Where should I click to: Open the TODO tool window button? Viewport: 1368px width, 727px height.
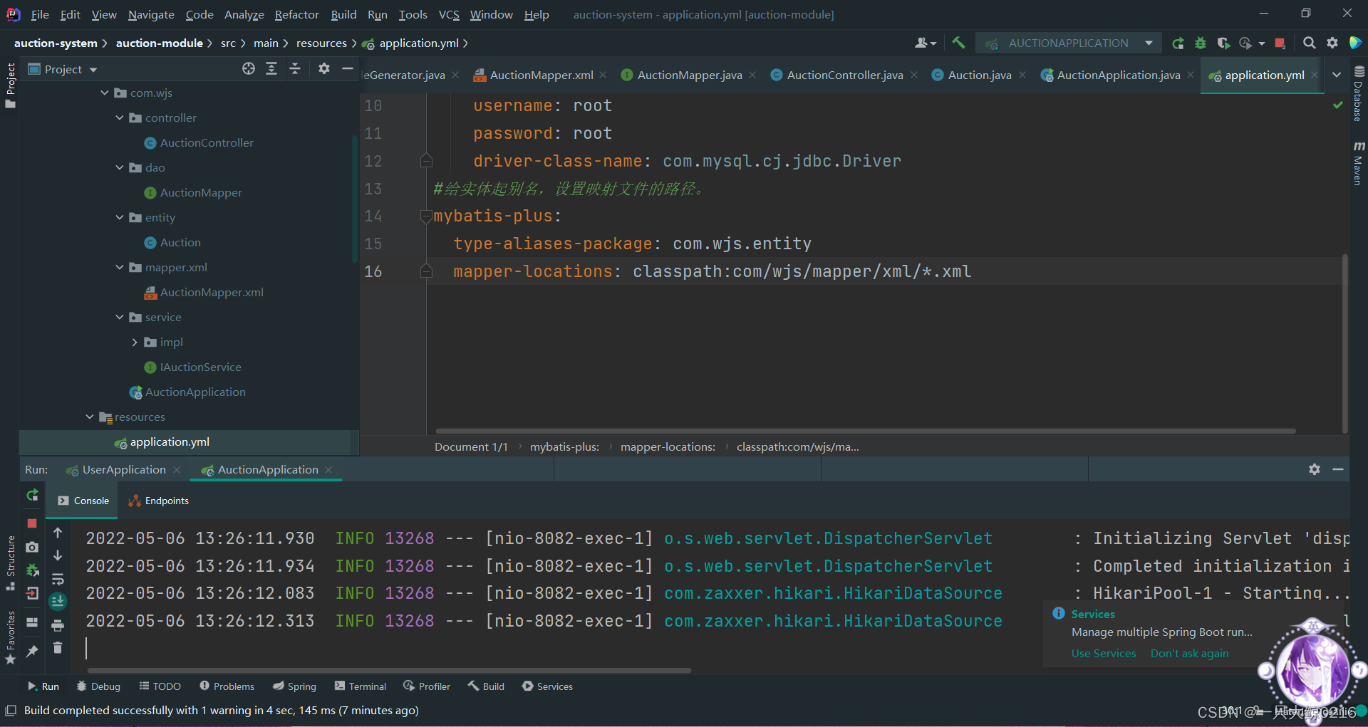(160, 686)
